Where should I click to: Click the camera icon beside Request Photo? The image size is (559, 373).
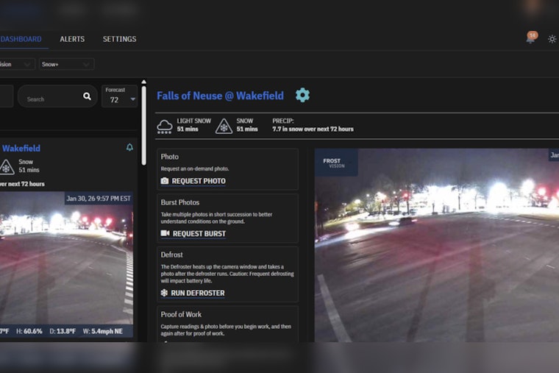(x=165, y=181)
